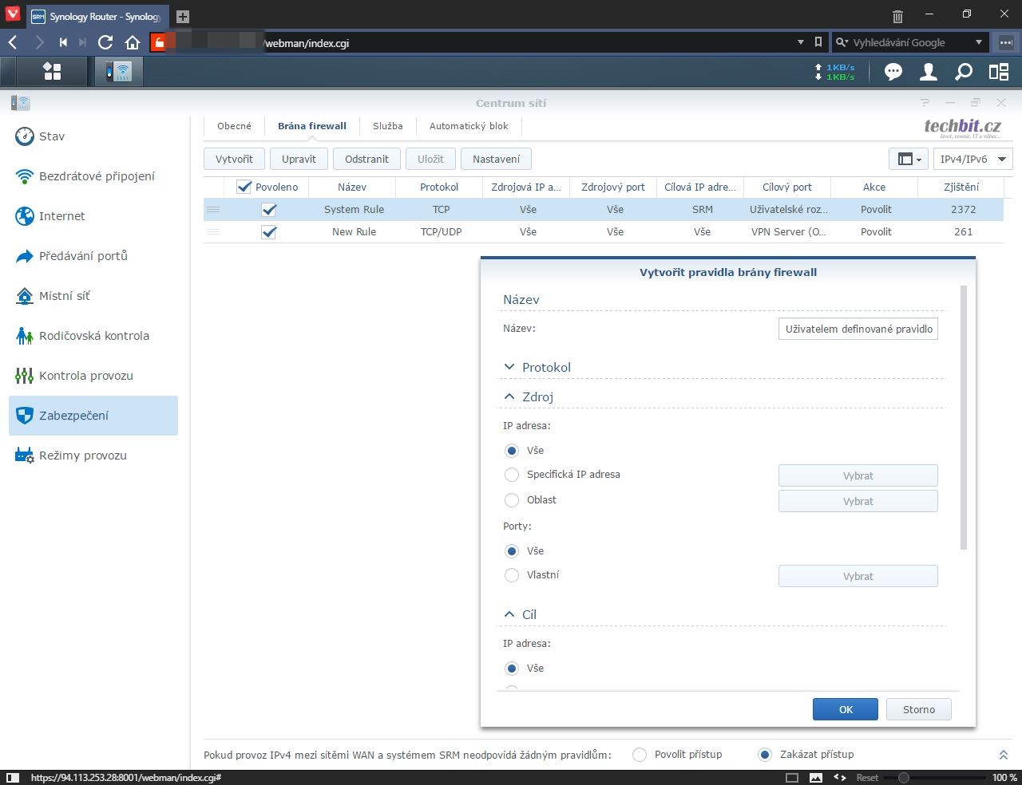Select Povolit přístup radio option
Image resolution: width=1022 pixels, height=785 pixels.
point(640,755)
